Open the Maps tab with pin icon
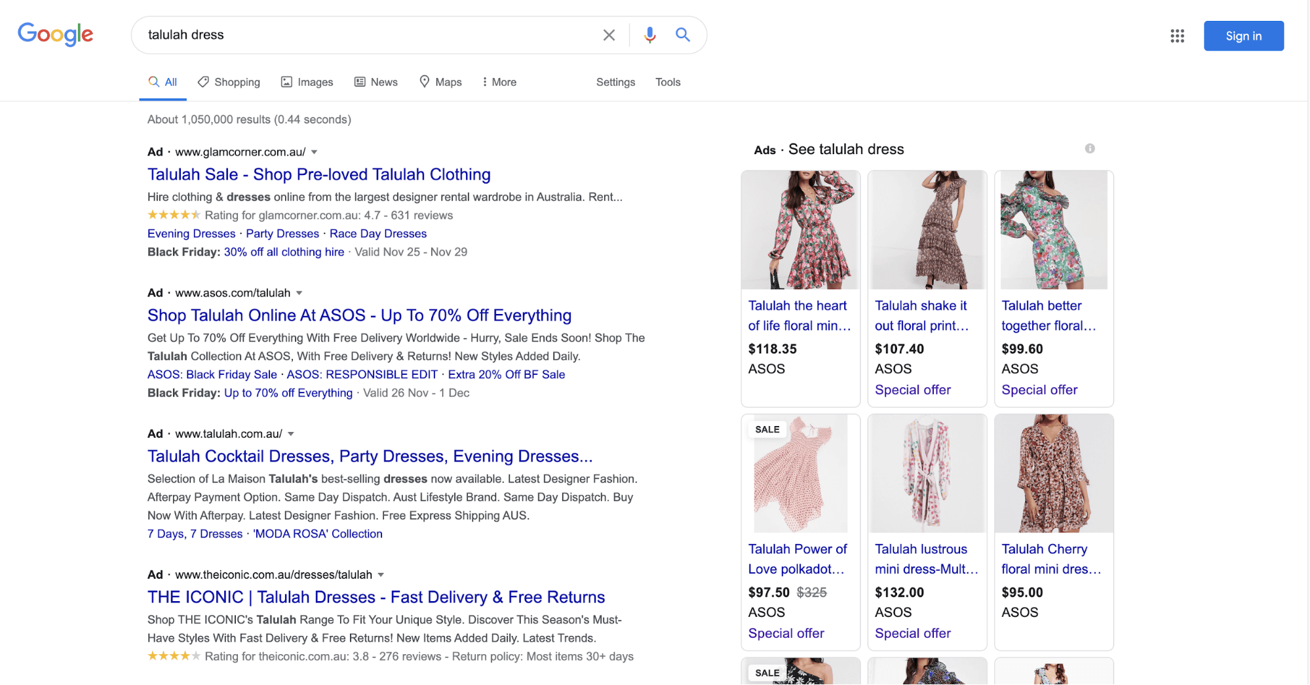This screenshot has width=1310, height=685. click(x=440, y=82)
